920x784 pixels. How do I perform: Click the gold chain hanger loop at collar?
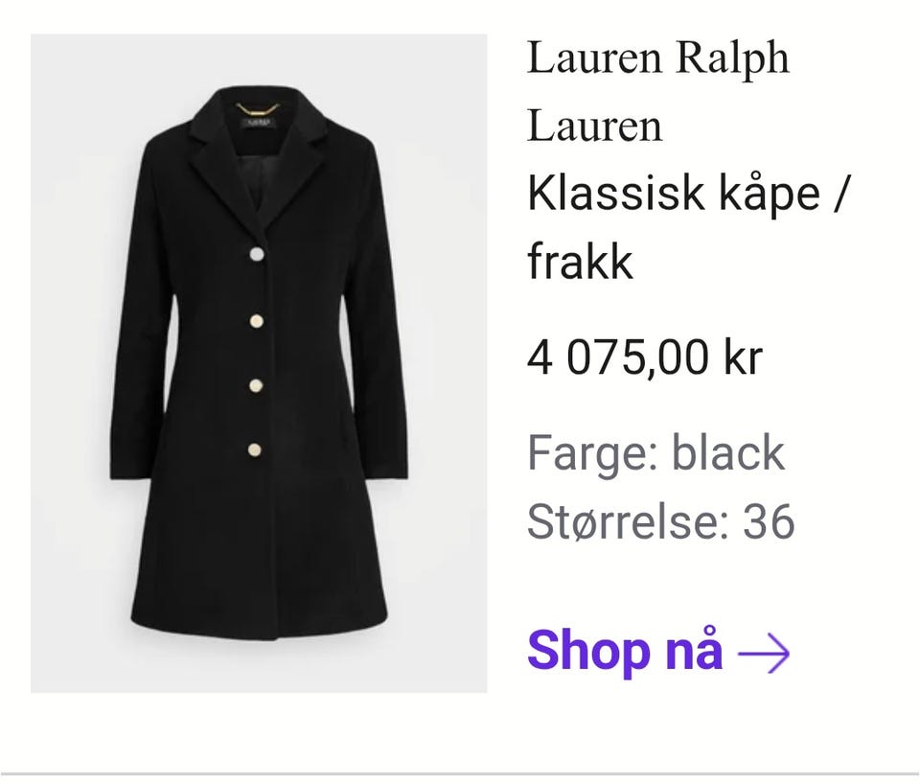(x=257, y=108)
